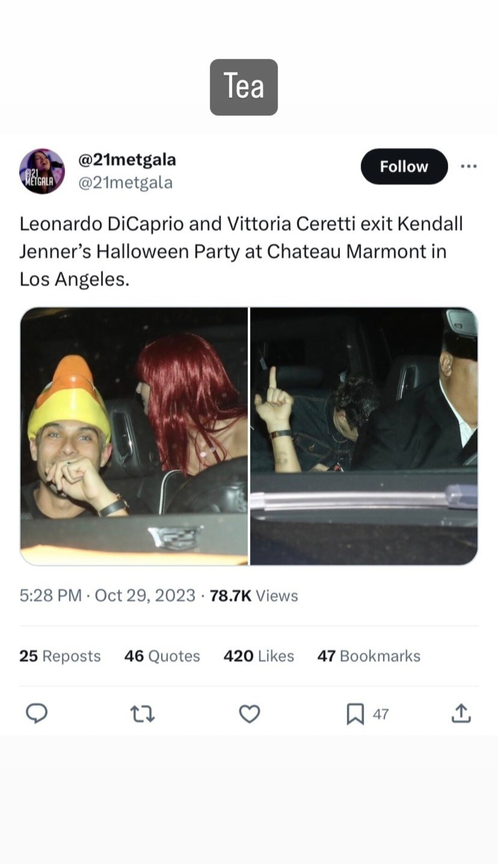Click the gray @21metgala handle

point(125,183)
